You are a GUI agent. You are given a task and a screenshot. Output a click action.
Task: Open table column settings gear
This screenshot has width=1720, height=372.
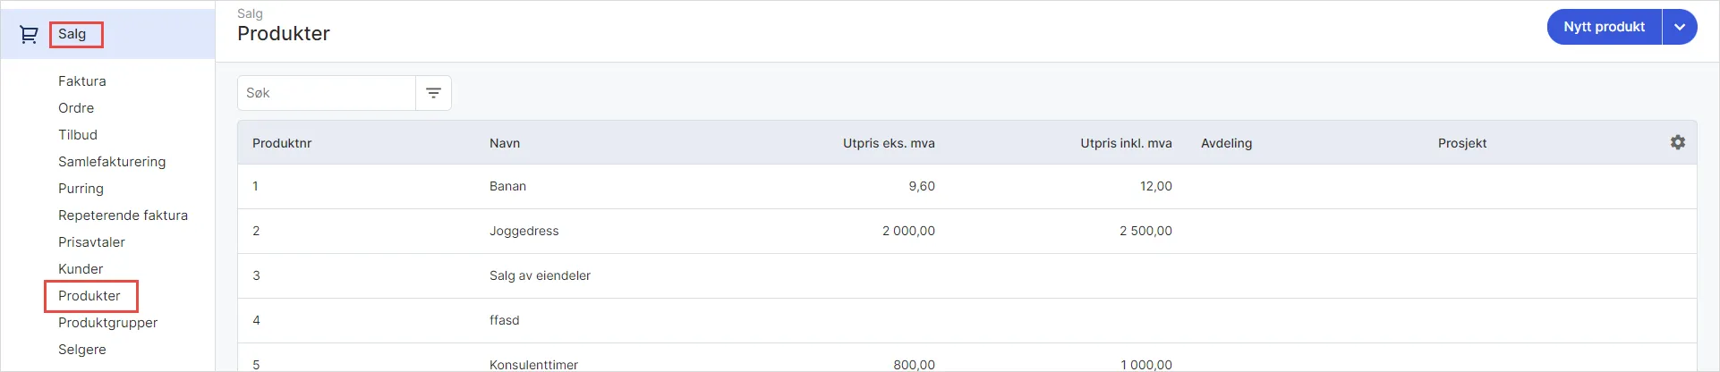(1677, 142)
